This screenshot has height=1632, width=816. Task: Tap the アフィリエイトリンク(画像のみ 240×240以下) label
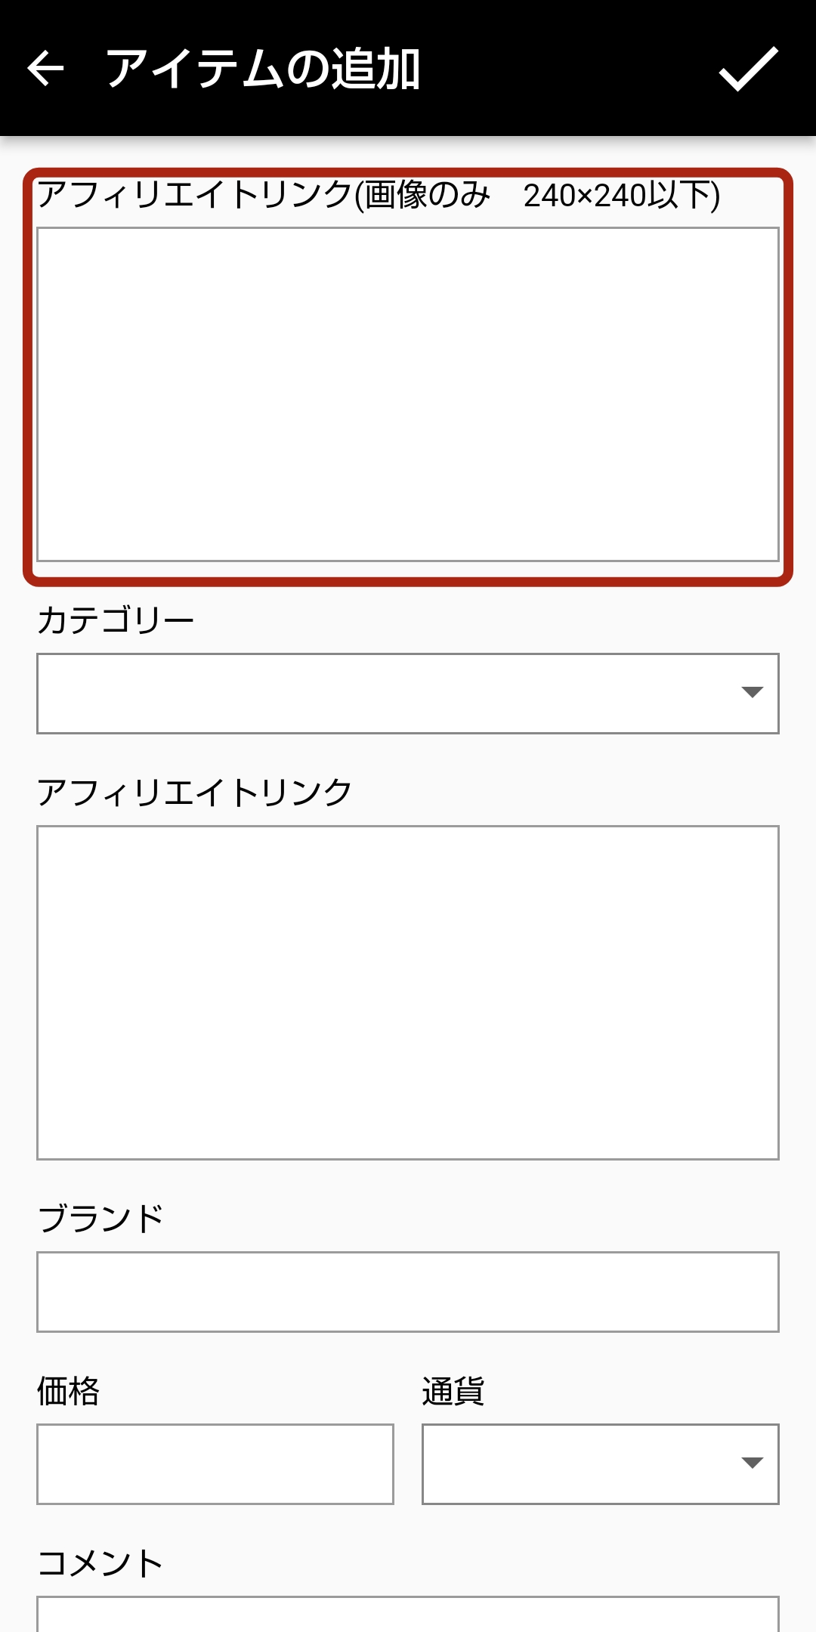[x=378, y=195]
